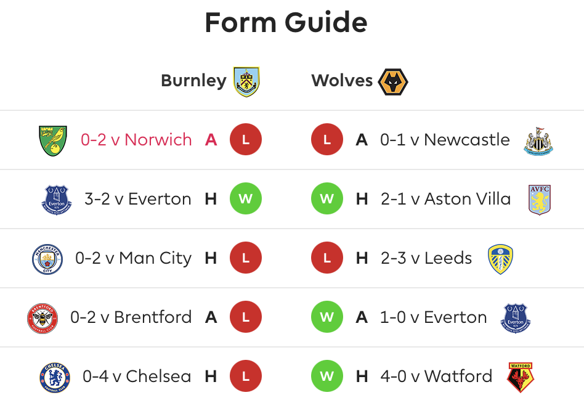View the 0-4 v Chelsea match

pyautogui.click(x=137, y=376)
